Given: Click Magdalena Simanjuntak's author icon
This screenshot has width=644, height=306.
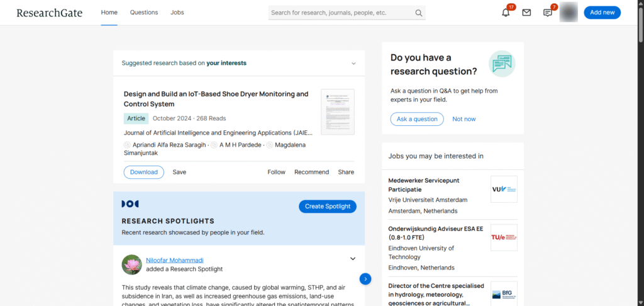Looking at the screenshot, I should coord(269,145).
